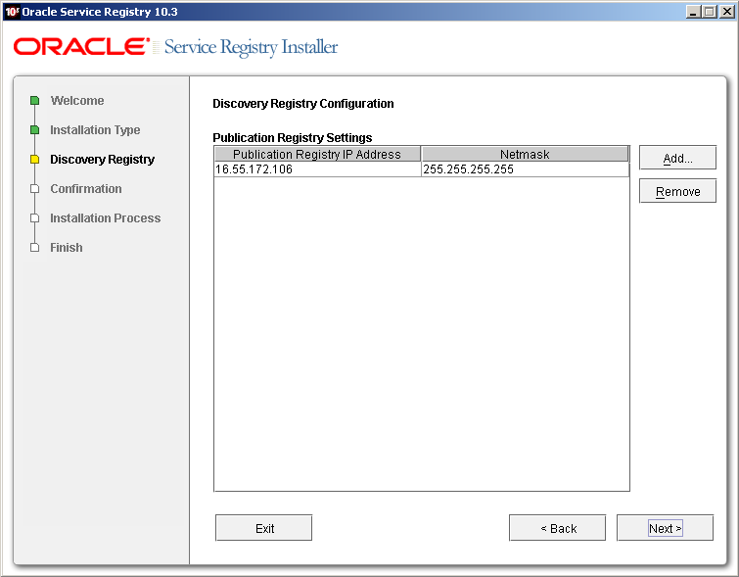Click the Discovery Registry Configuration heading
Screen dimensions: 739x577
tap(303, 104)
